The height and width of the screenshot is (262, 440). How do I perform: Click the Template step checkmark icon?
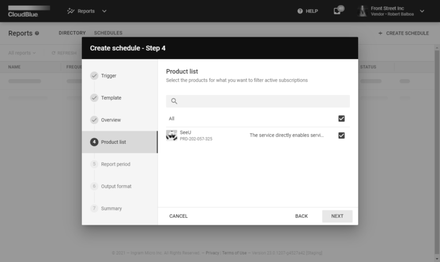tap(95, 97)
